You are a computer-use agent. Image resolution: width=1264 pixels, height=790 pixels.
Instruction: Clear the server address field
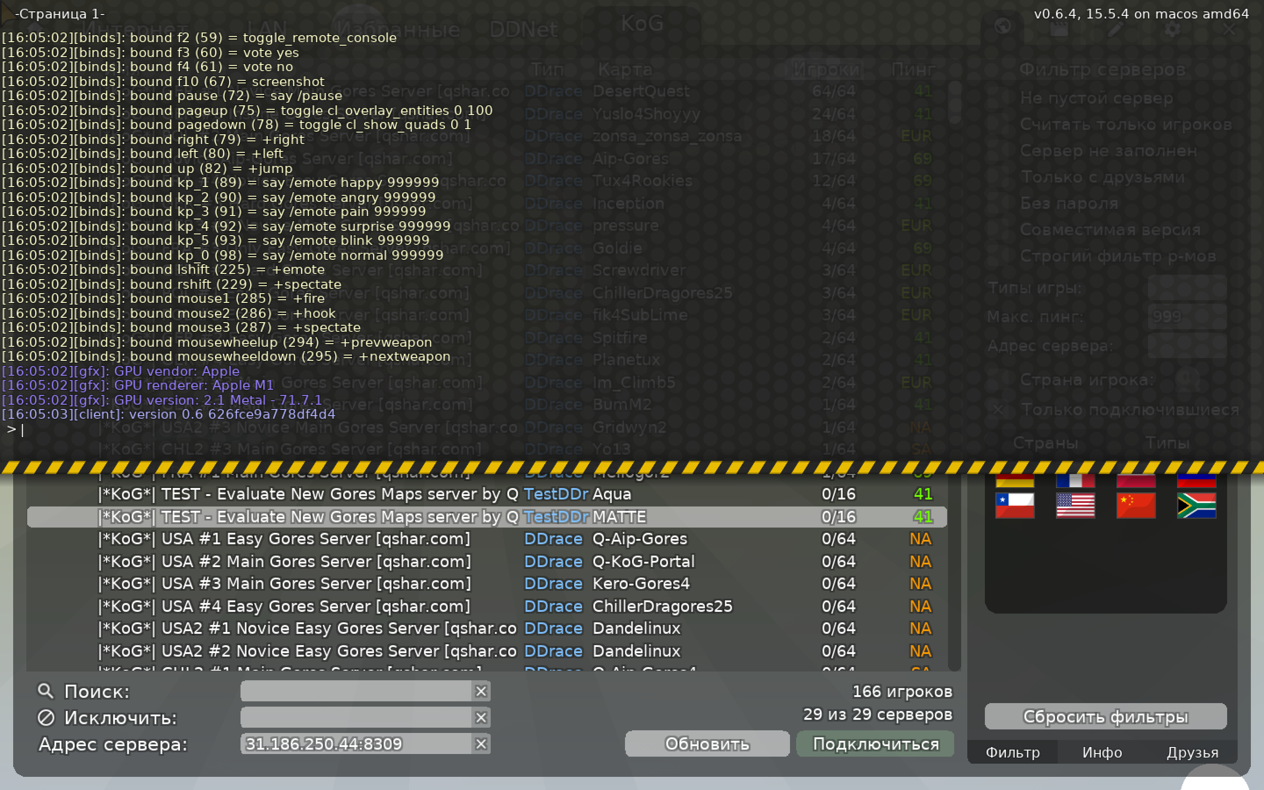481,743
